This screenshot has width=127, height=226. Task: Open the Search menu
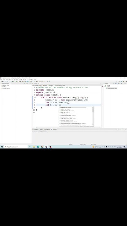(20, 80)
